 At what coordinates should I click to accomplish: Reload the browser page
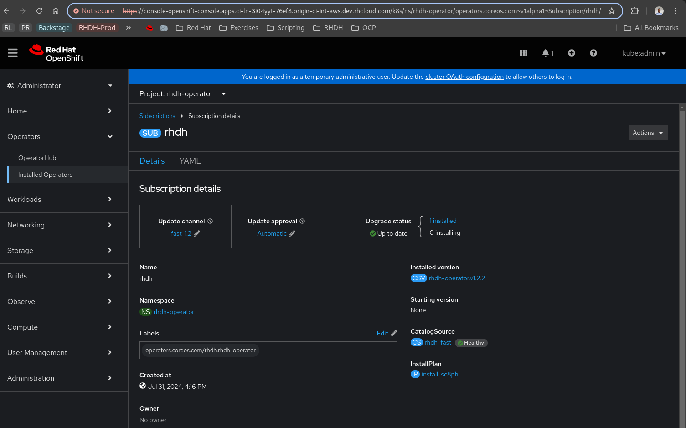coord(39,11)
